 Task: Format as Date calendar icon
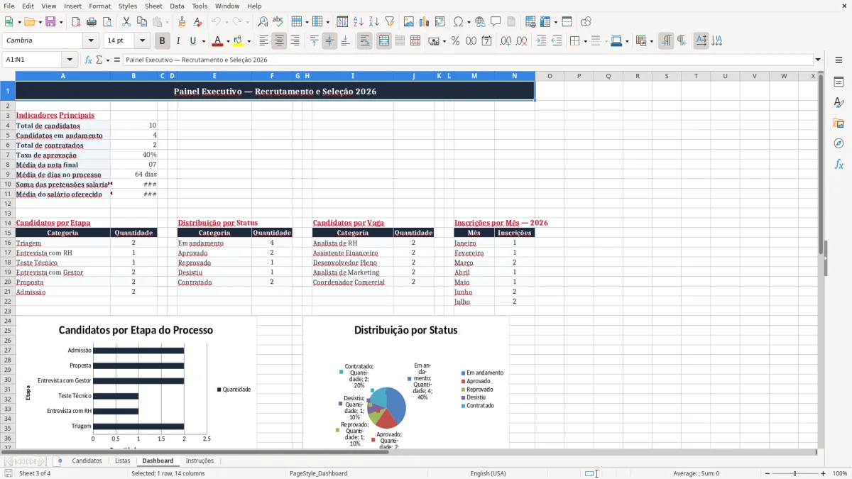[x=486, y=41]
